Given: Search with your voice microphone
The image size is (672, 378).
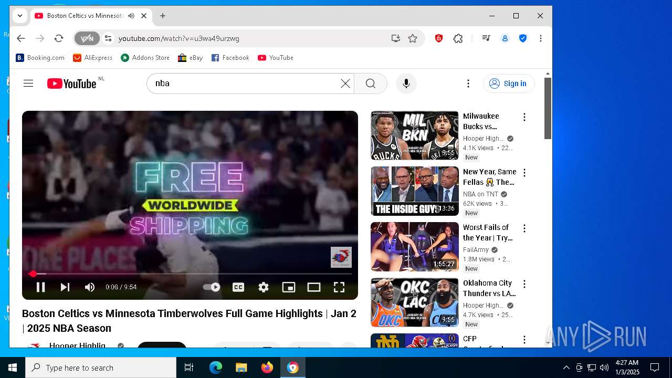Looking at the screenshot, I should click(x=406, y=83).
